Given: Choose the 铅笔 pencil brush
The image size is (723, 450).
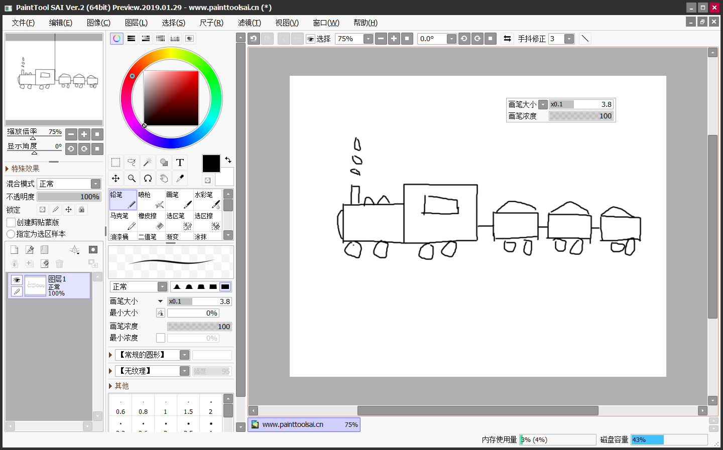Looking at the screenshot, I should coord(123,200).
